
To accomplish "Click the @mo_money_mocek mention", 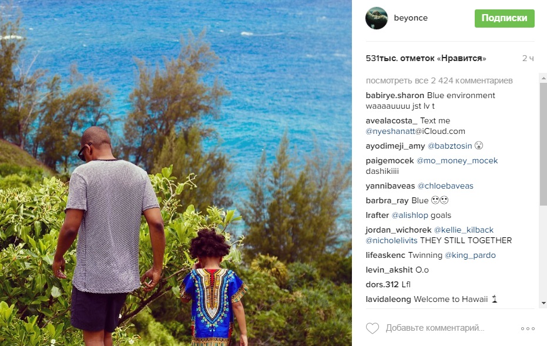I will (x=457, y=160).
